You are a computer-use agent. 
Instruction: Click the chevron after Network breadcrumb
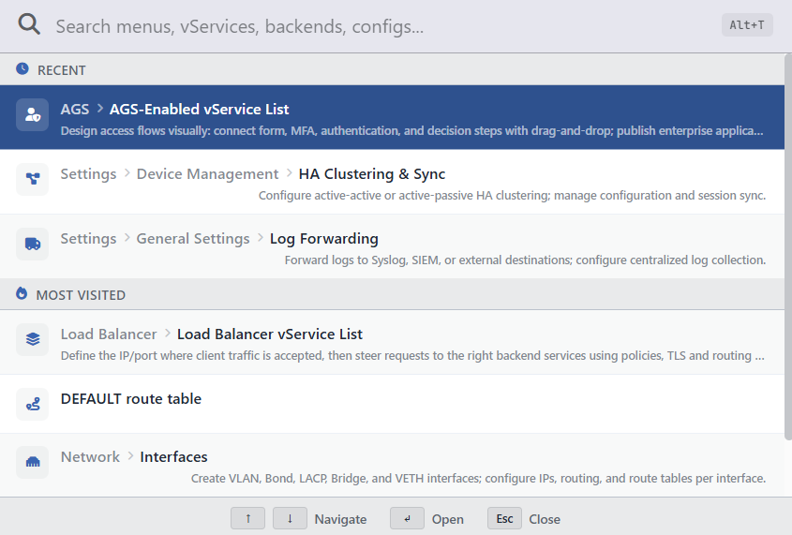point(130,456)
